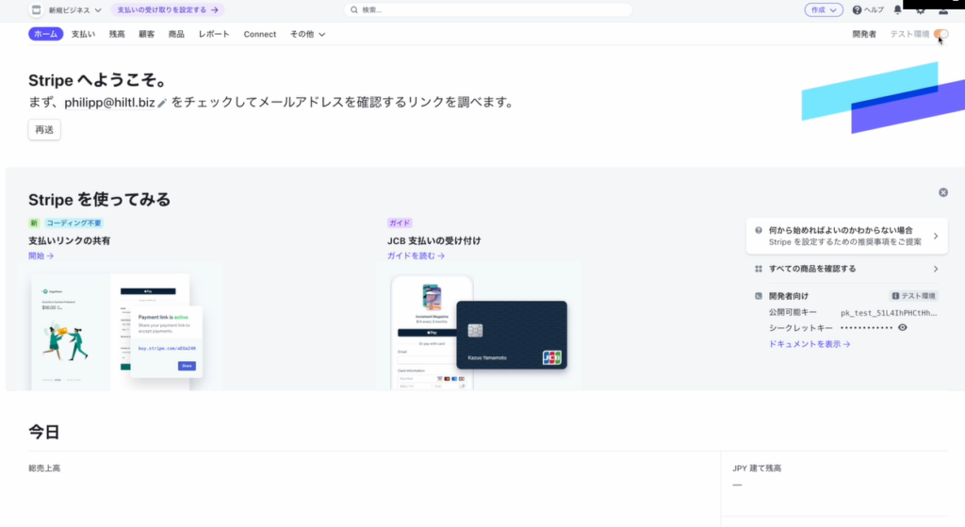The width and height of the screenshot is (965, 527).
Task: Open the Connect tab
Action: (260, 34)
